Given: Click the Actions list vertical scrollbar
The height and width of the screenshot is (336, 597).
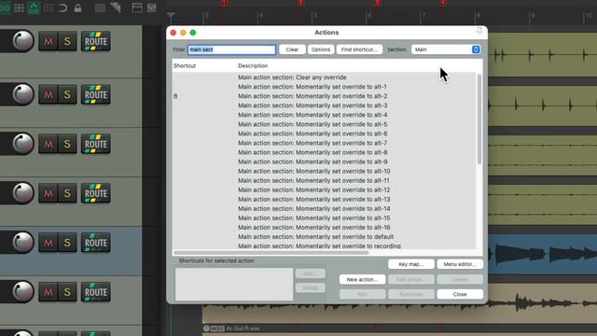Looking at the screenshot, I should [479, 119].
